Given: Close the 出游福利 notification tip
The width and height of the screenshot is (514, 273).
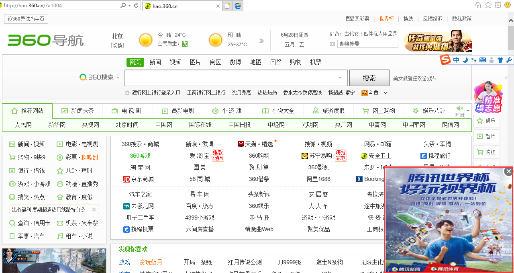Looking at the screenshot, I should tap(94, 209).
